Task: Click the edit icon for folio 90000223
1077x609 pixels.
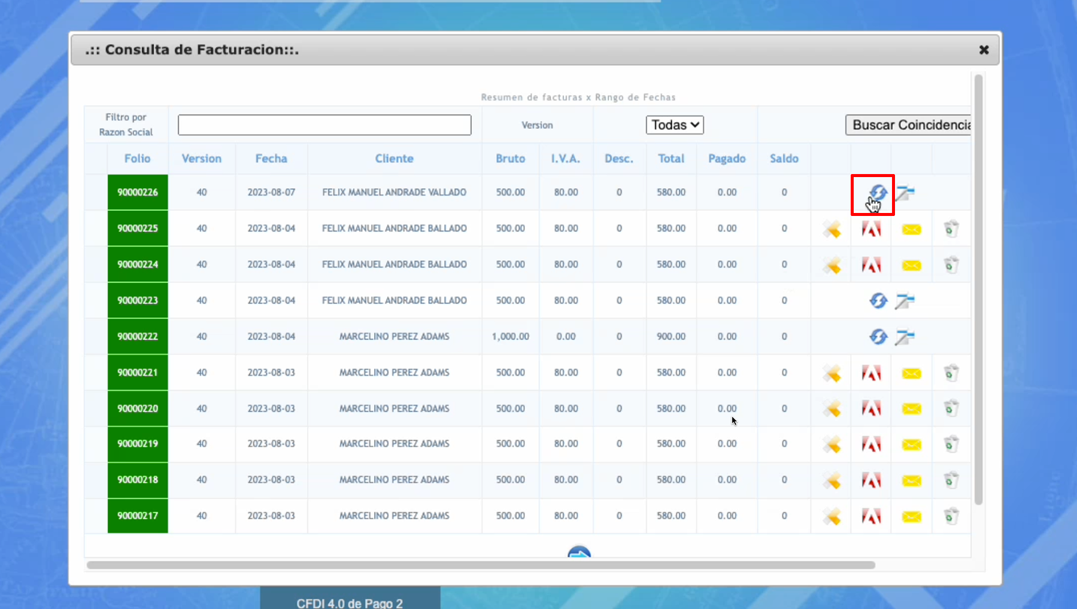Action: (x=905, y=301)
